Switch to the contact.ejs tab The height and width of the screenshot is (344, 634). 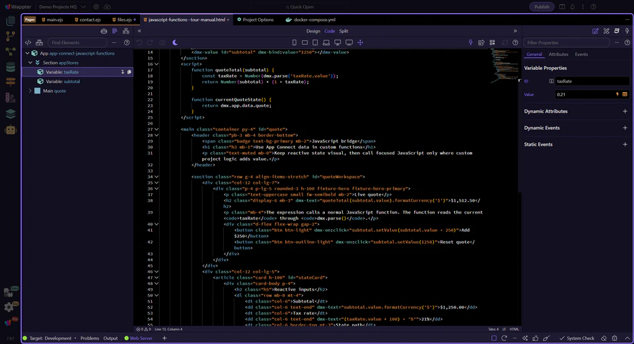coord(88,19)
